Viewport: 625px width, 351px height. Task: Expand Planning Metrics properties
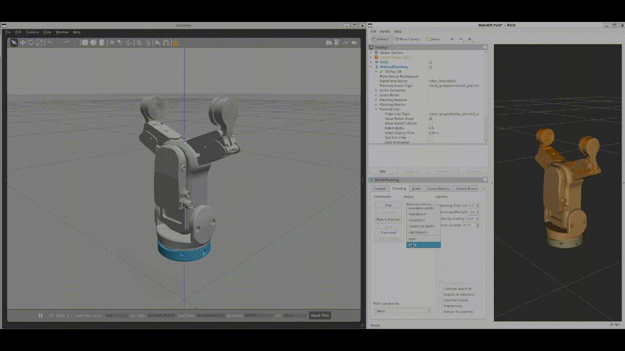pyautogui.click(x=376, y=105)
